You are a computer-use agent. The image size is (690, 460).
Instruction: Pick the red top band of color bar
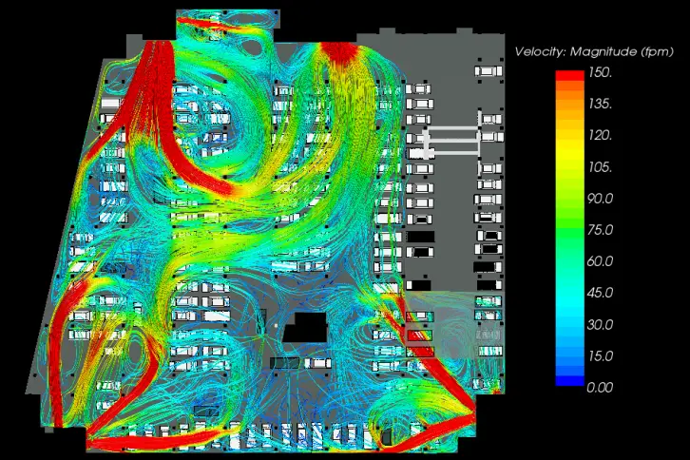click(x=569, y=75)
